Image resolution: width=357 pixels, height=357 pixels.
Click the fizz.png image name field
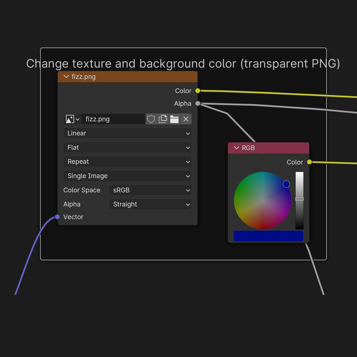113,119
